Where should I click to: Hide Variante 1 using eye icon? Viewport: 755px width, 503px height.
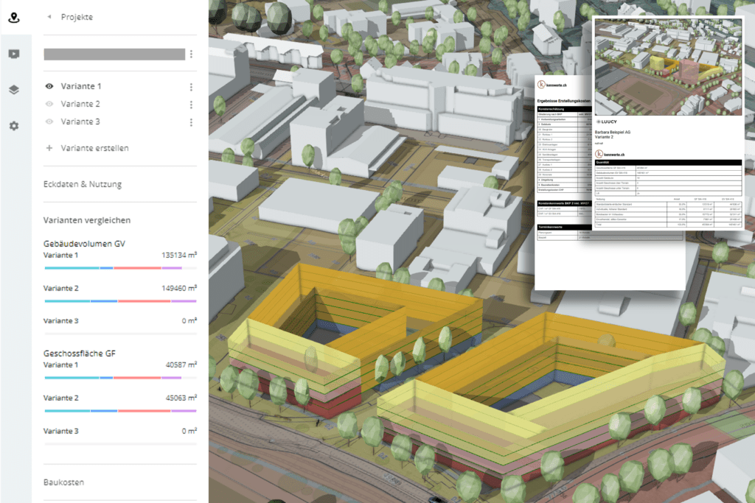(x=49, y=87)
